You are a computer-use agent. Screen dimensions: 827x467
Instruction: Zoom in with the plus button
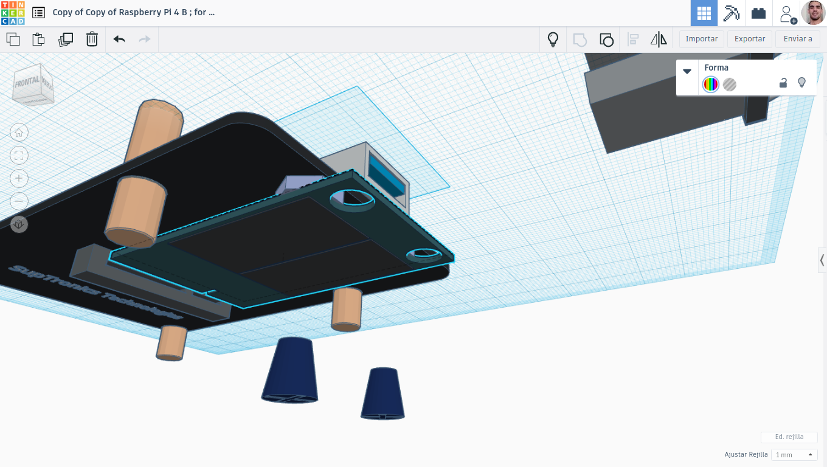click(x=19, y=178)
